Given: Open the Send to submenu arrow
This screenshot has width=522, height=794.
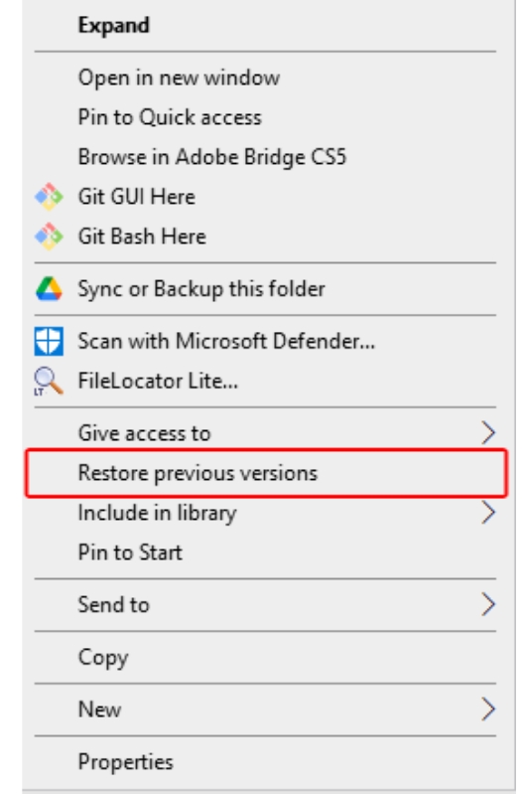Looking at the screenshot, I should point(487,604).
